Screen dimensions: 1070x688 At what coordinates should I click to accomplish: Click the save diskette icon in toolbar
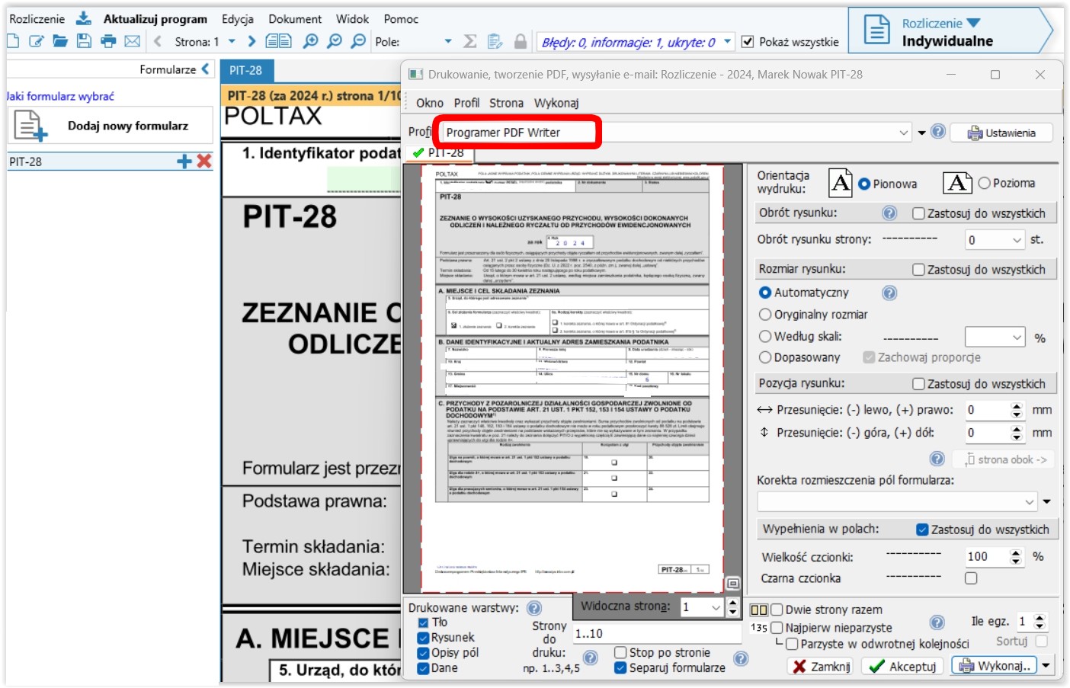tap(84, 41)
